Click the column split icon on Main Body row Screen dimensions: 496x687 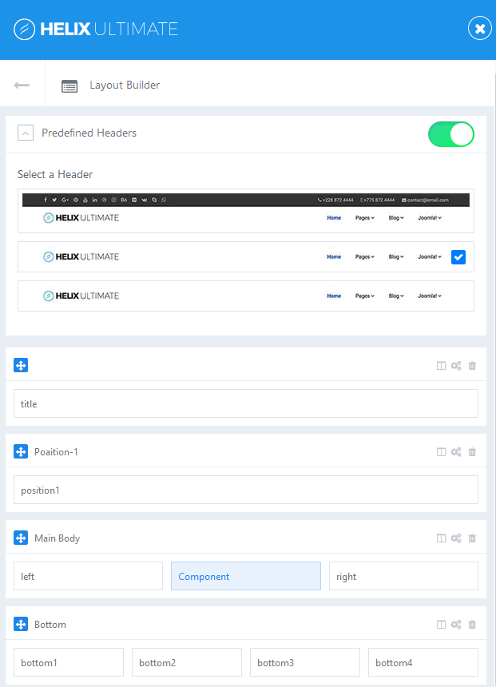tap(441, 538)
